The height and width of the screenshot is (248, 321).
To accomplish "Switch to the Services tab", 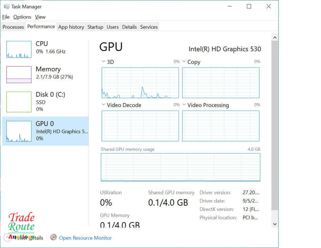I will tap(148, 27).
